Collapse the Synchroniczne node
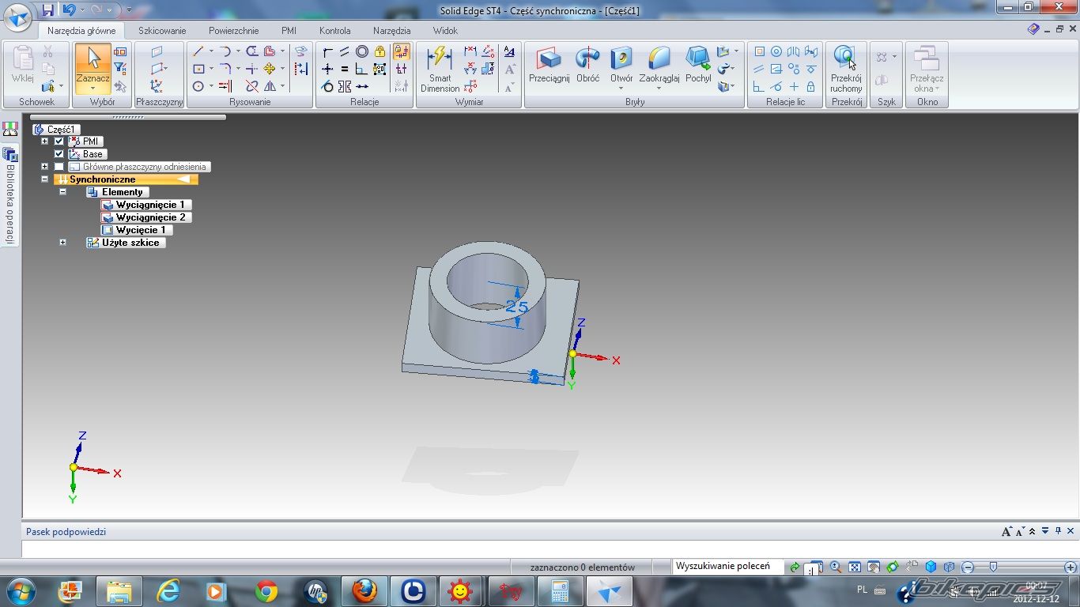 45,179
